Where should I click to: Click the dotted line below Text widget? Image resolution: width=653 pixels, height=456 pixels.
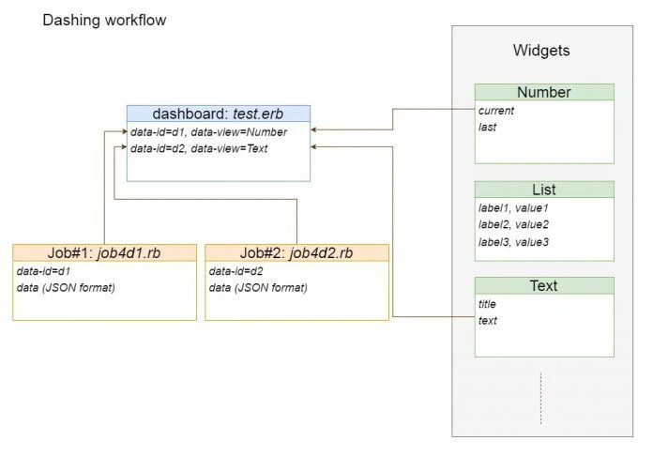coord(541,399)
